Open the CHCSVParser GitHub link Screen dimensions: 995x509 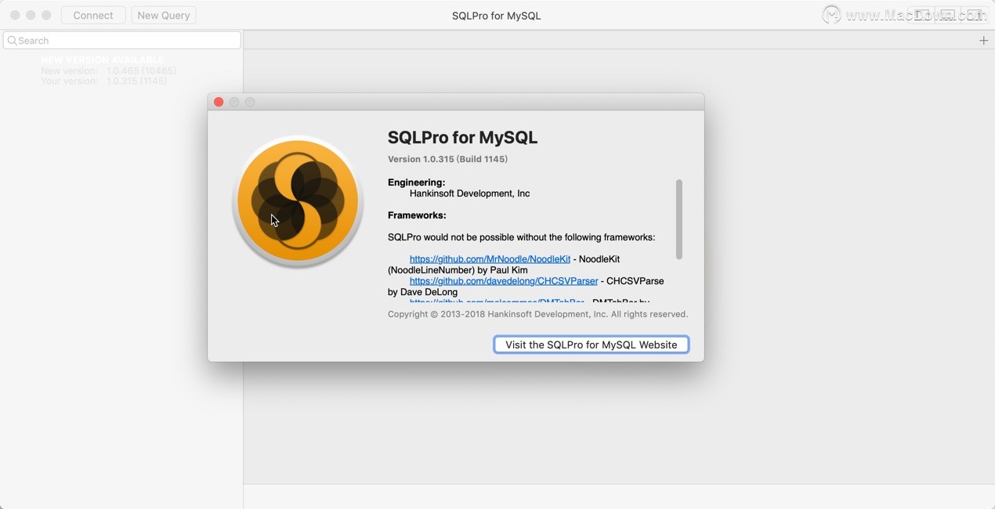click(x=504, y=281)
